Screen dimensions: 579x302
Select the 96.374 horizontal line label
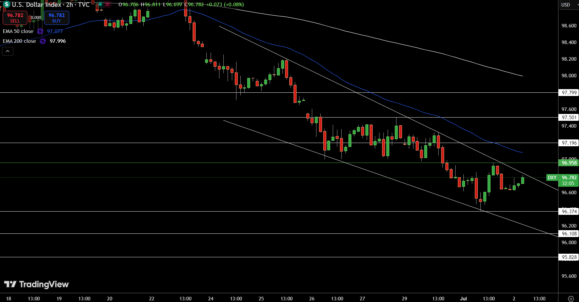(569, 212)
